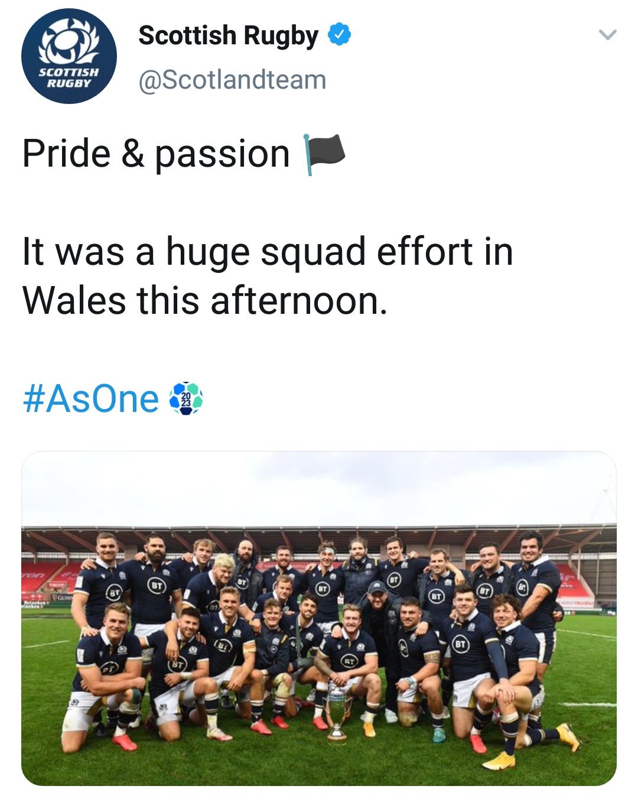
Task: Click the word "Wales" in the tweet
Action: (74, 300)
